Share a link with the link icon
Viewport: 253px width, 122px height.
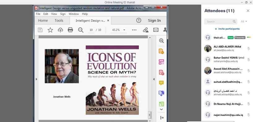click(x=146, y=30)
